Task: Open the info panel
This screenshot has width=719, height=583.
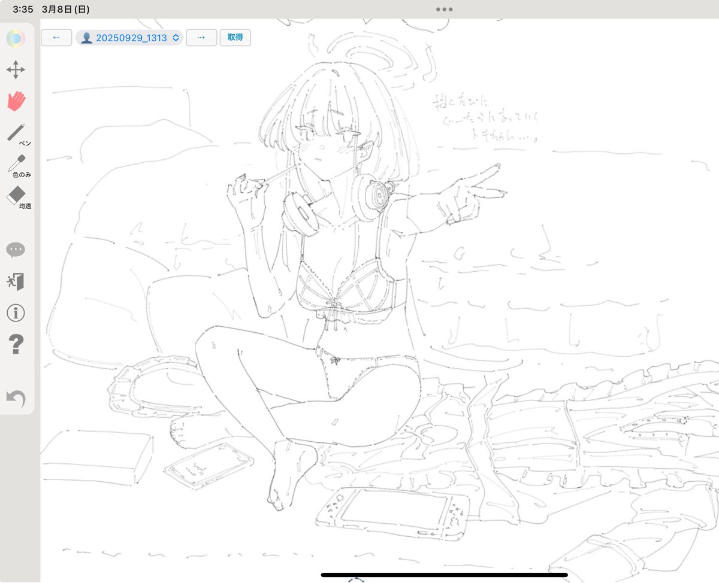Action: point(16,313)
